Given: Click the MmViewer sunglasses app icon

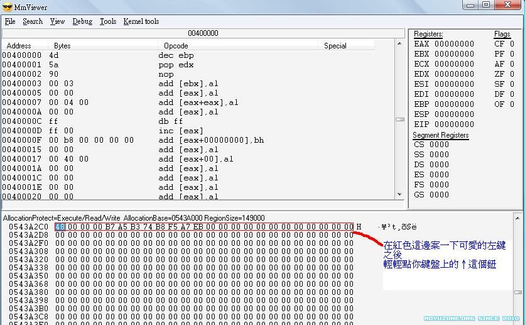Looking at the screenshot, I should (8, 6).
